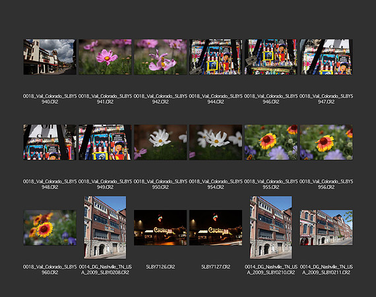The width and height of the screenshot is (376, 297).
Task: Select vertical Nashville building thumbnail SL8Y0208.CR2
Action: click(105, 228)
